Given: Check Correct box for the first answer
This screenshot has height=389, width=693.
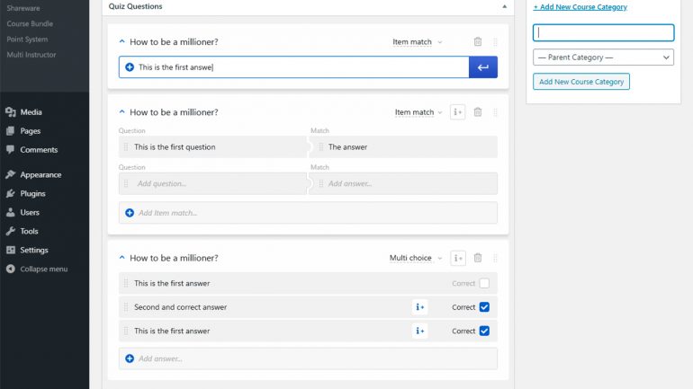Looking at the screenshot, I should 484,283.
